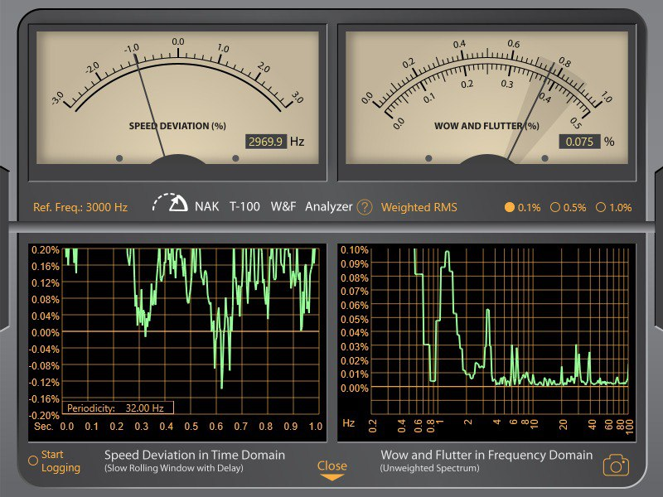Click the NAK T-100 gauge logo icon
Image resolution: width=663 pixels, height=497 pixels.
pos(170,203)
